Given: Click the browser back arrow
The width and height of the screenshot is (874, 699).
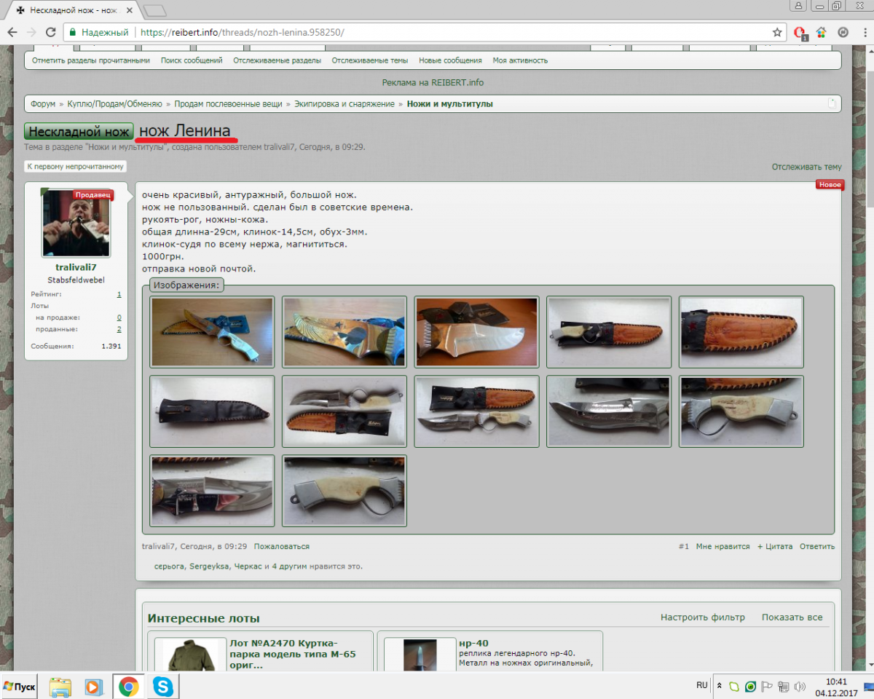Looking at the screenshot, I should (12, 33).
